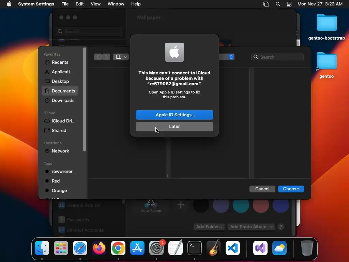
Task: Click the forward arrow in file picker
Action: click(106, 57)
